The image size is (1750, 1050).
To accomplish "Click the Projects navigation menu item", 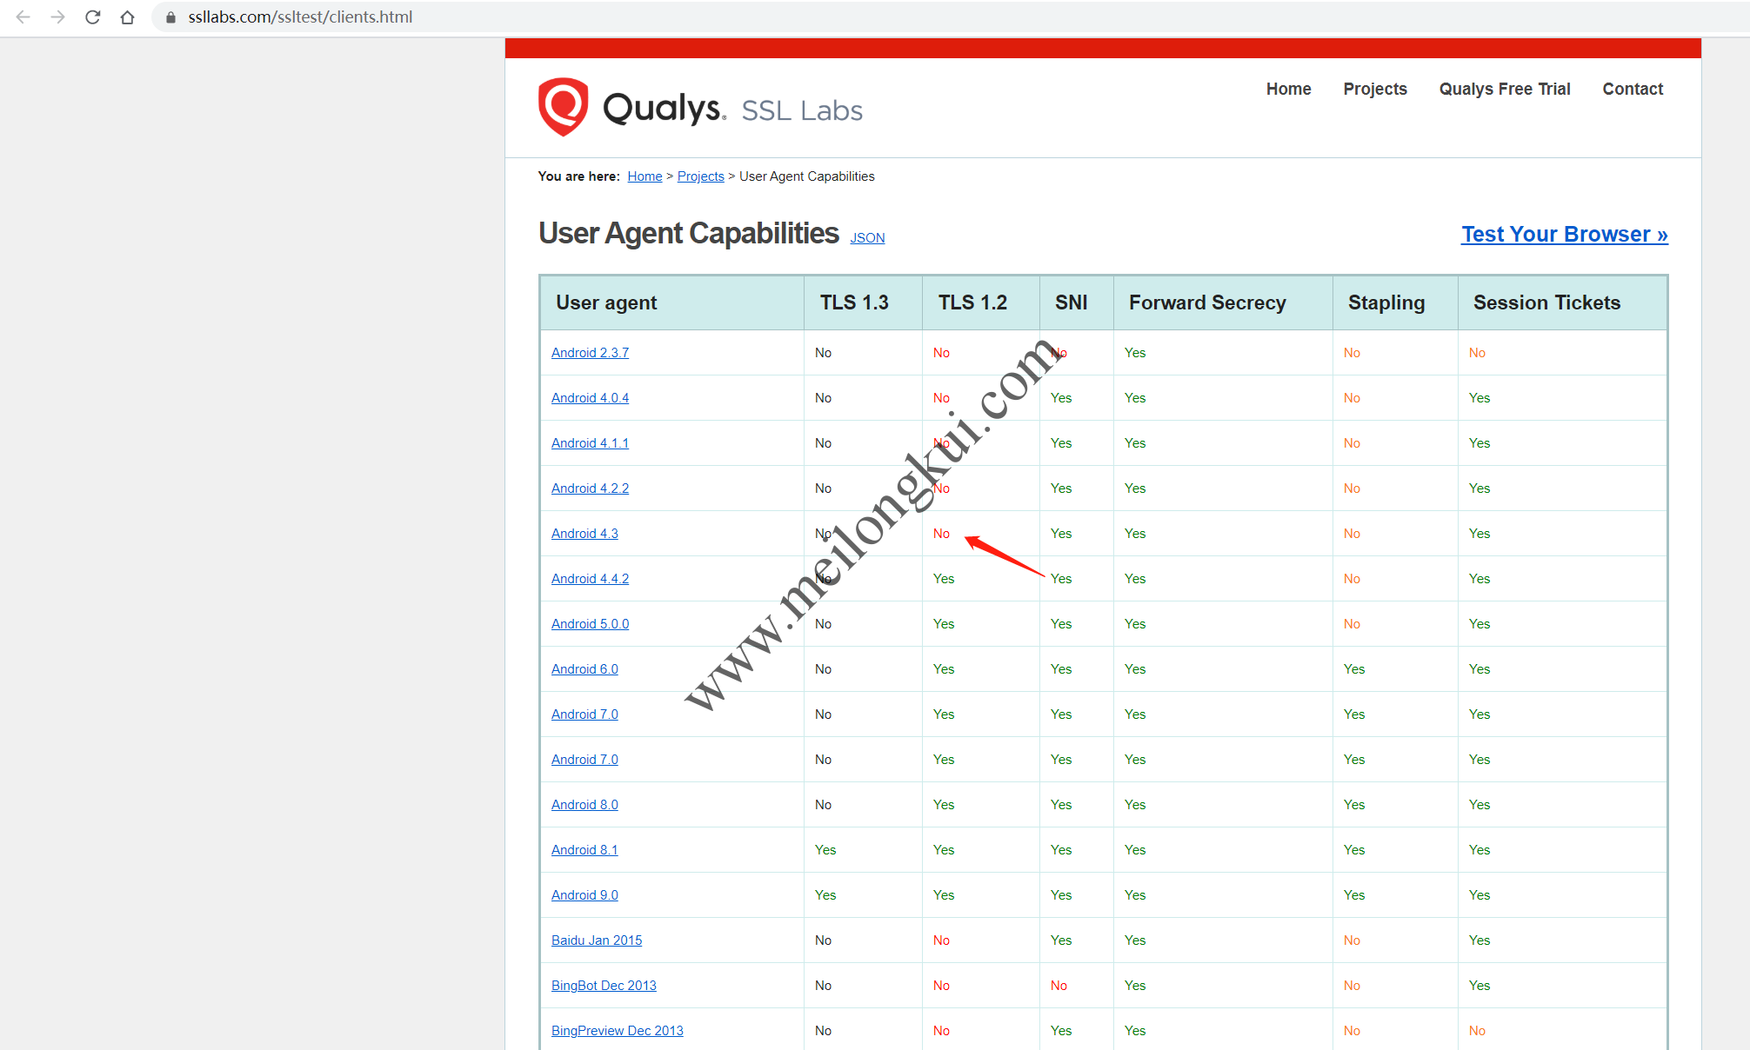I will (1375, 89).
